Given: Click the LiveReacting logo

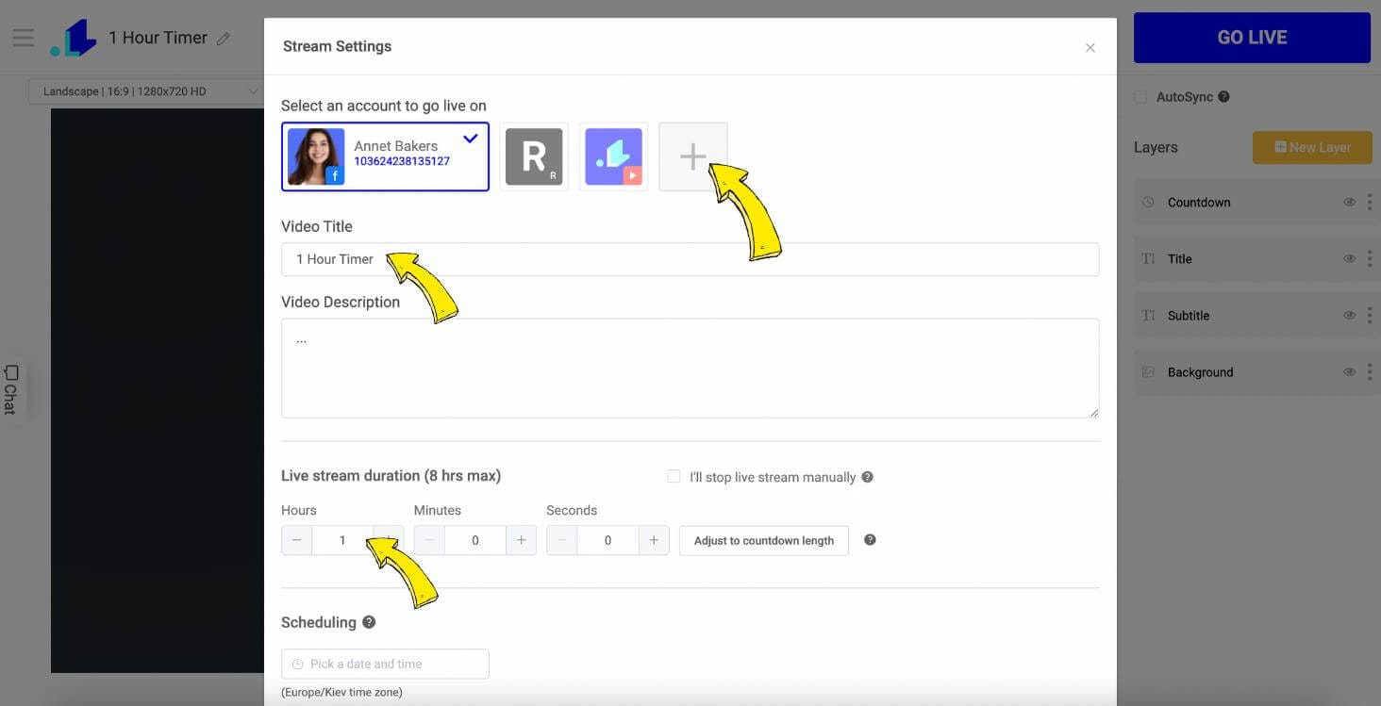Looking at the screenshot, I should point(75,38).
